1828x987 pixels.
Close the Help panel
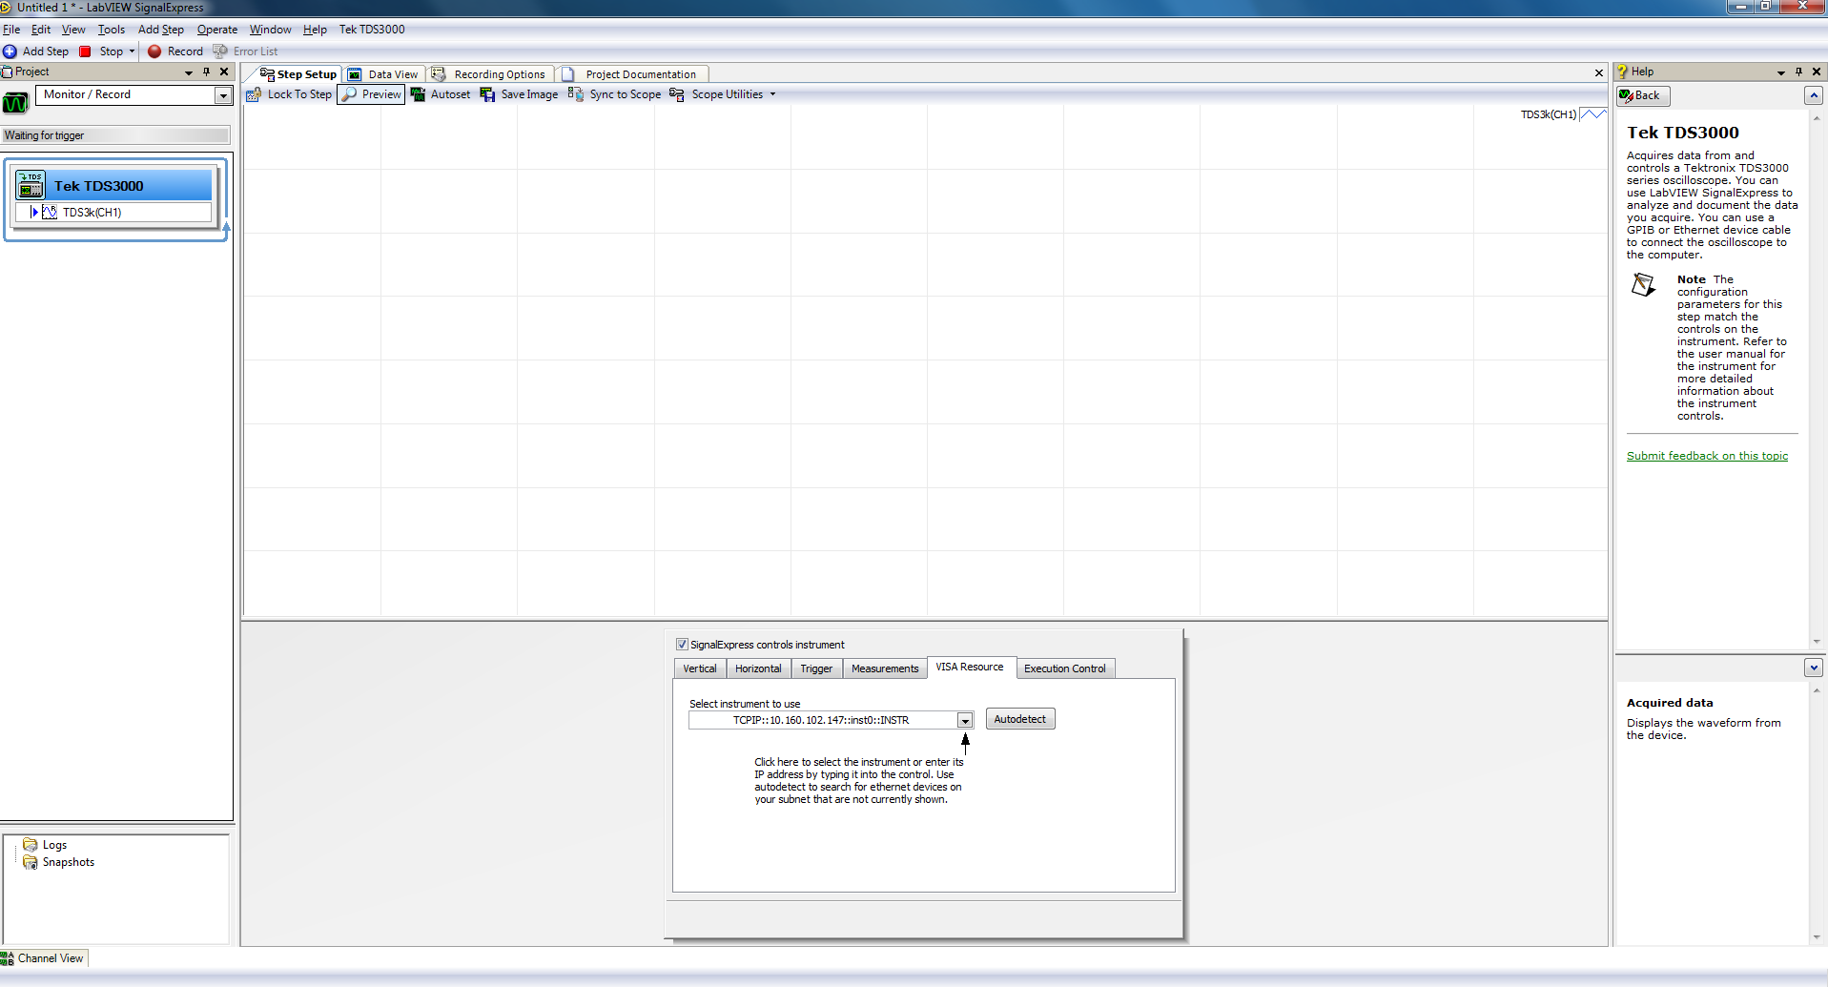(x=1817, y=72)
